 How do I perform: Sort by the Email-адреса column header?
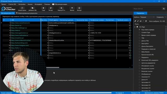tap(62, 20)
